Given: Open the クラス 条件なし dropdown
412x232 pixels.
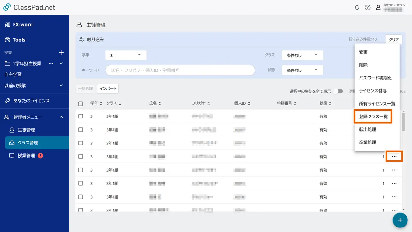Looking at the screenshot, I should (x=302, y=55).
